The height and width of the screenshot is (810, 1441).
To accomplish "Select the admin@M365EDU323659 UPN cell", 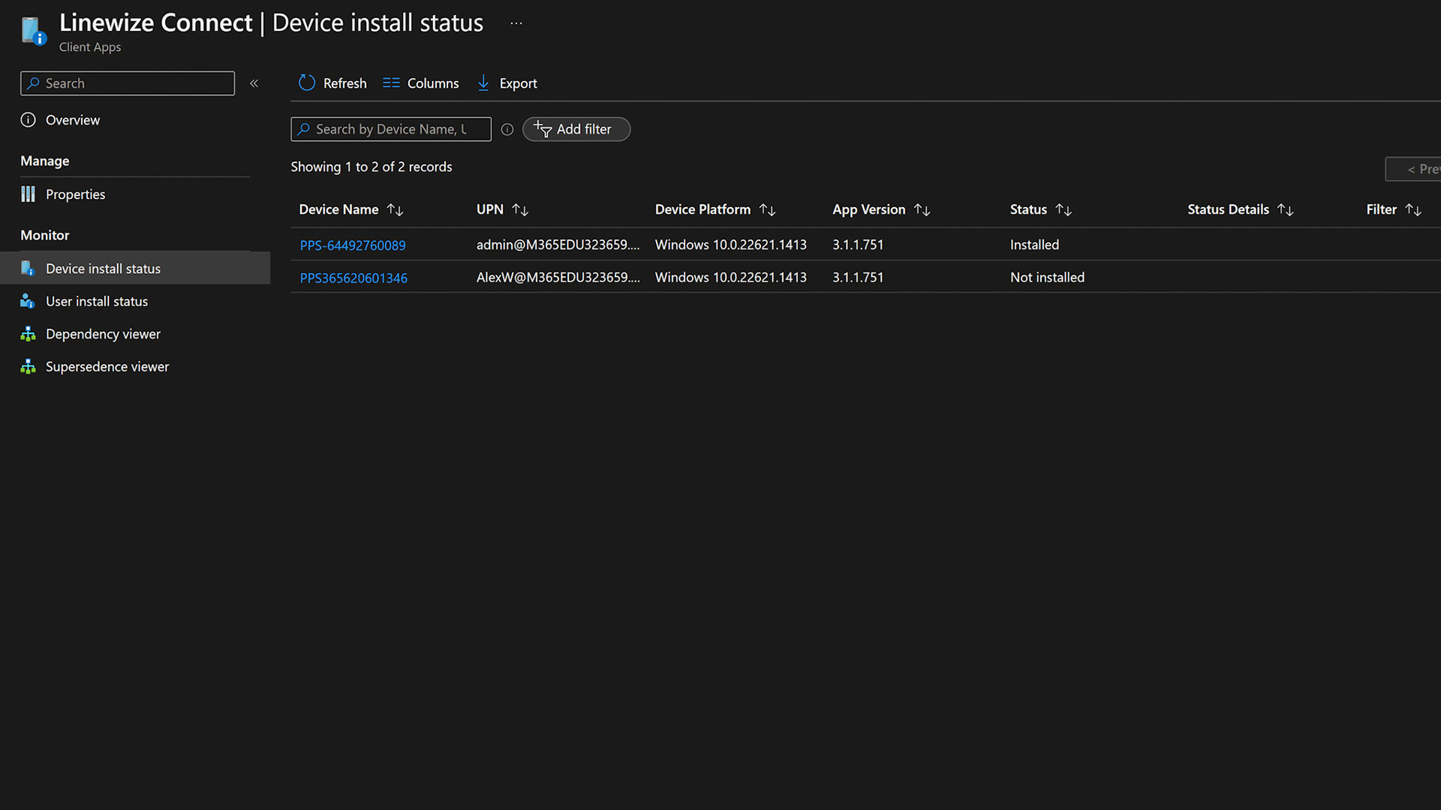I will tap(558, 245).
